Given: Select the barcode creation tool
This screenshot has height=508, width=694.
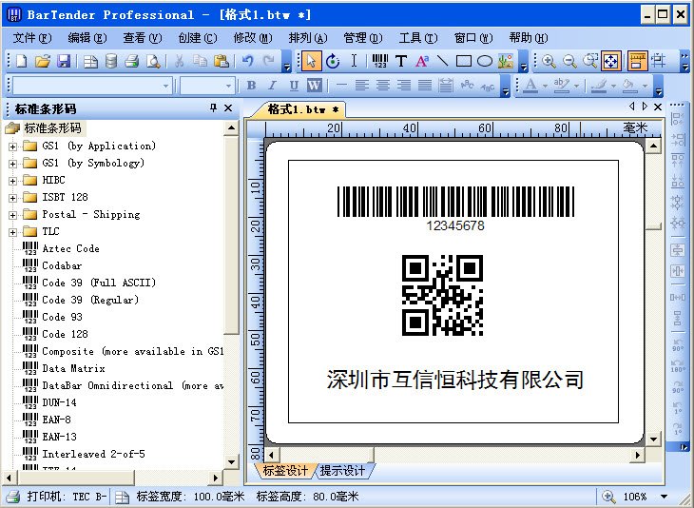Looking at the screenshot, I should (380, 62).
